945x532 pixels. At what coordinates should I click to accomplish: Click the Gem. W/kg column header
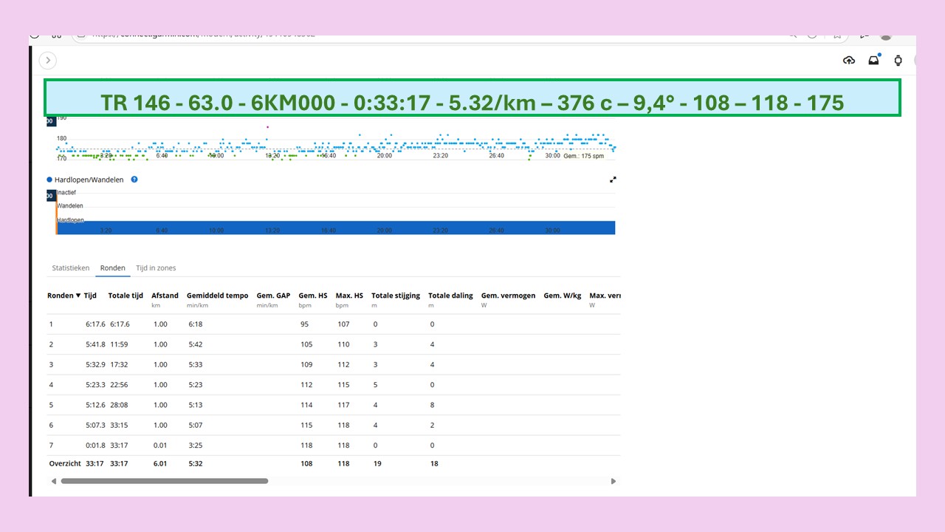pos(563,296)
